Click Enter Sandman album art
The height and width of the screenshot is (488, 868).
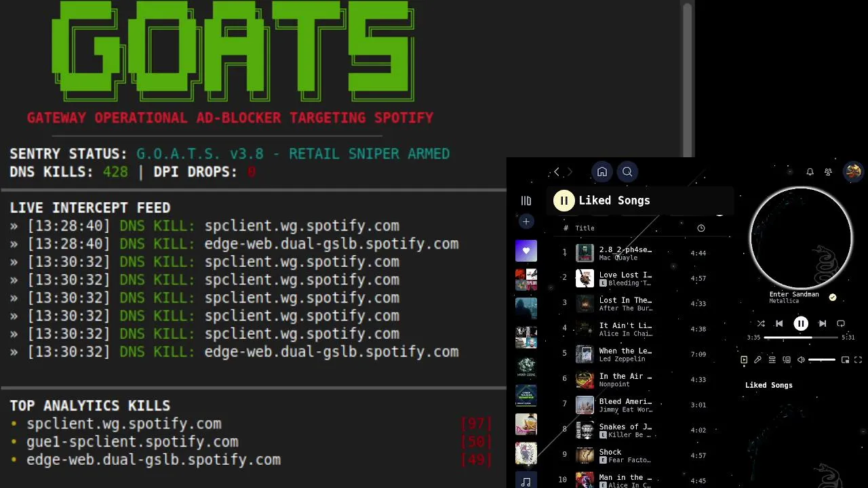pyautogui.click(x=801, y=237)
